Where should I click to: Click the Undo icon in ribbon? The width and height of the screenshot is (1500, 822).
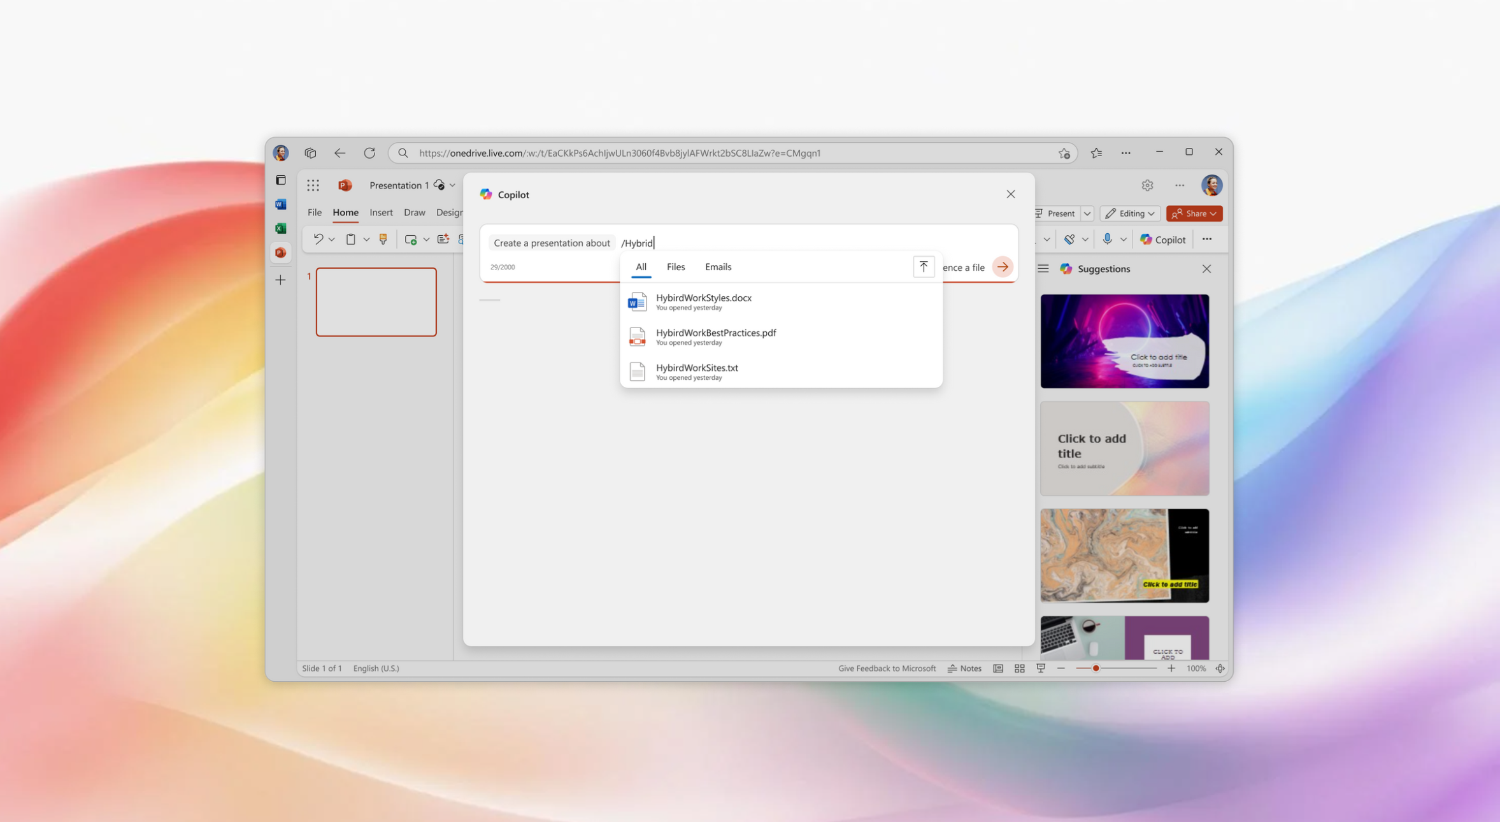(x=318, y=239)
